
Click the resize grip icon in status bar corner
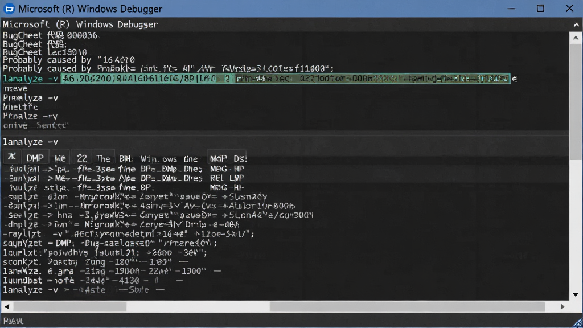tap(577, 323)
